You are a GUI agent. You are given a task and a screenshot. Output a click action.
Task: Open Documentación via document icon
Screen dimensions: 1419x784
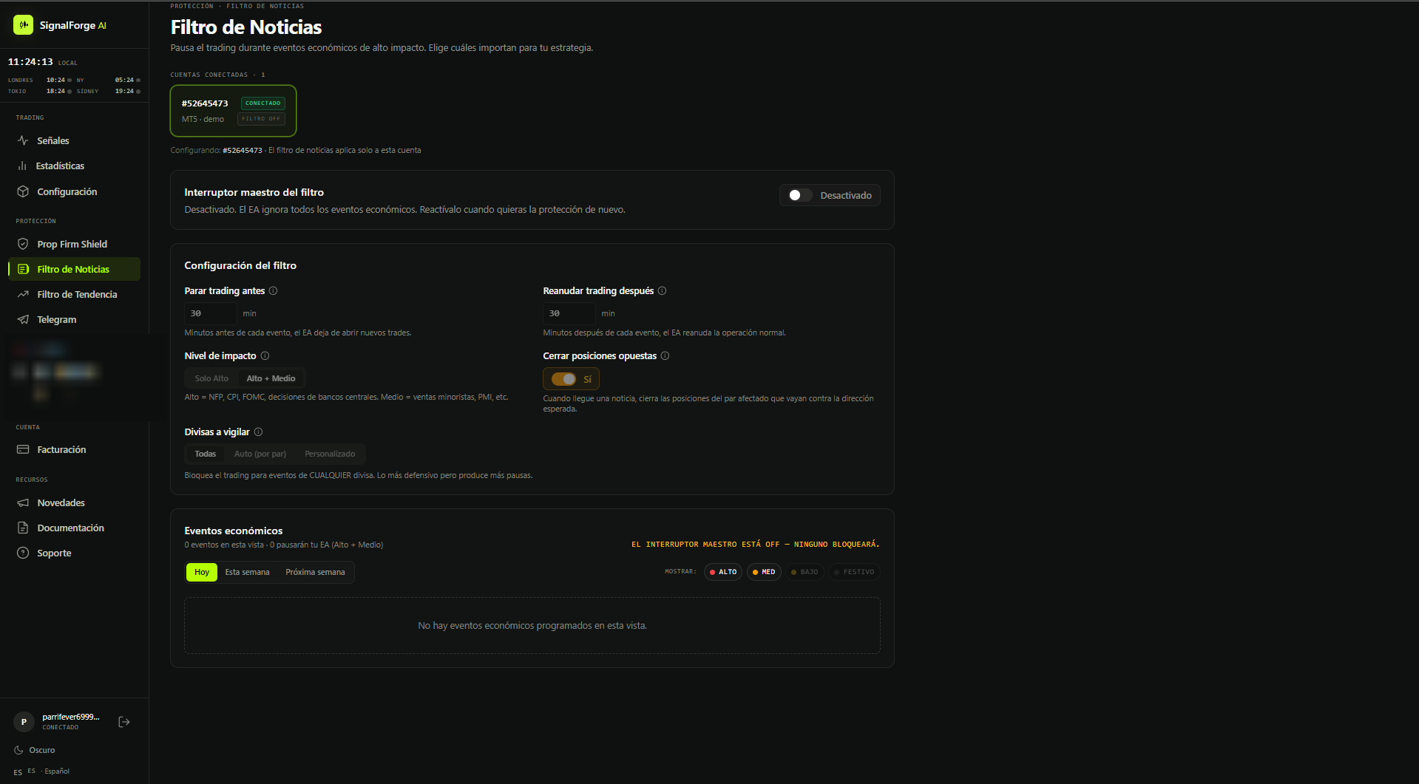pos(23,528)
